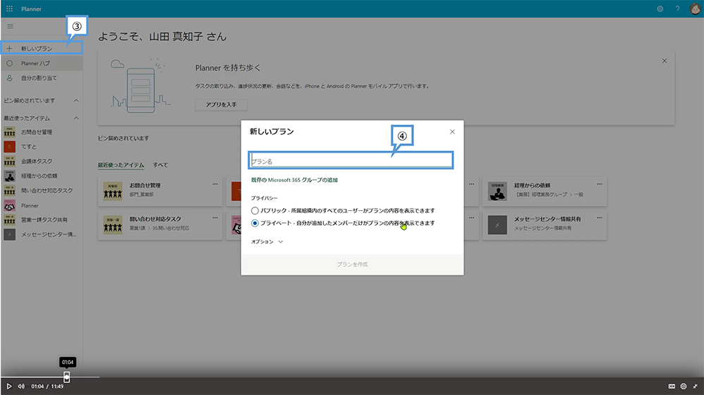Open more options for お問合せ管理 card
Viewport: 704px width, 395px height.
point(215,184)
